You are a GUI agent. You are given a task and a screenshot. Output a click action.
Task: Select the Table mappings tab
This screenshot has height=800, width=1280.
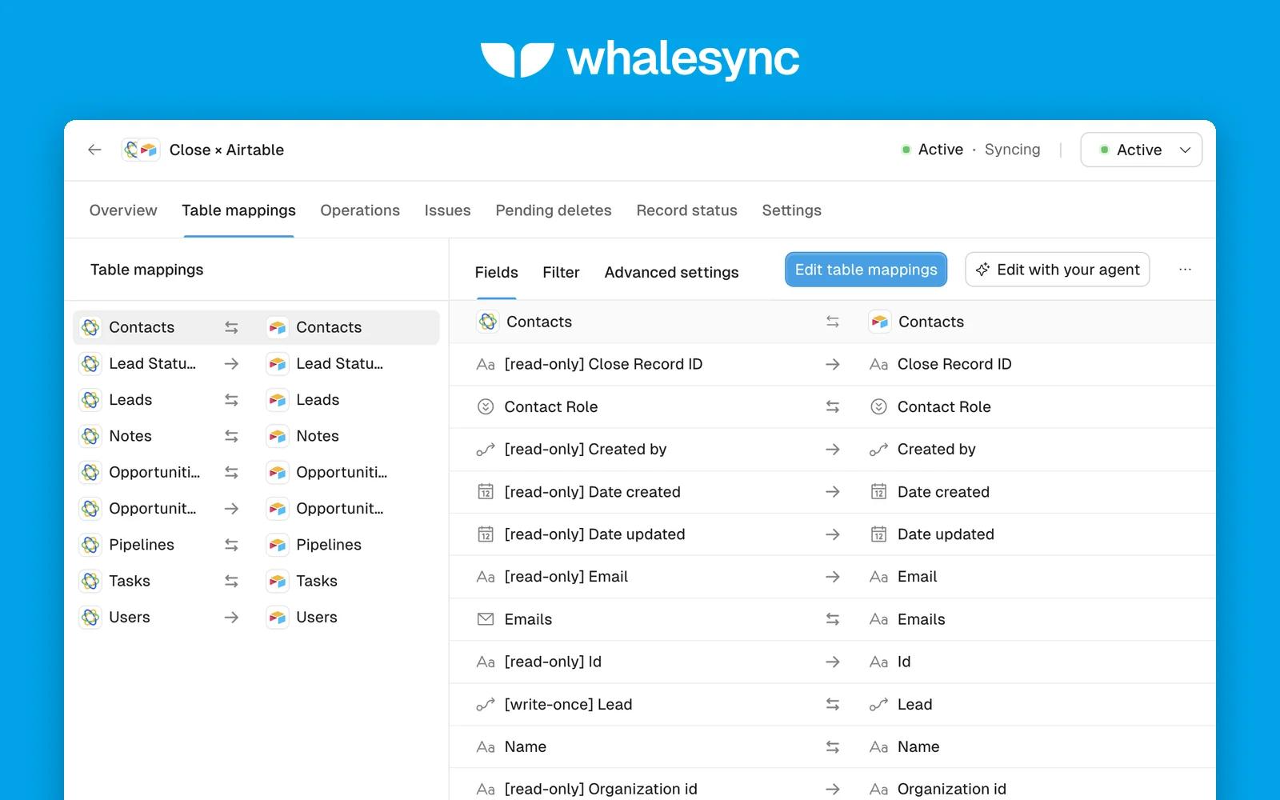click(x=238, y=210)
